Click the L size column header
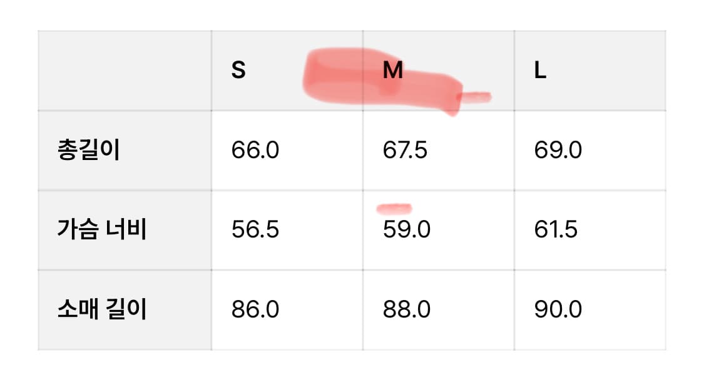This screenshot has height=380, width=704. tap(540, 71)
